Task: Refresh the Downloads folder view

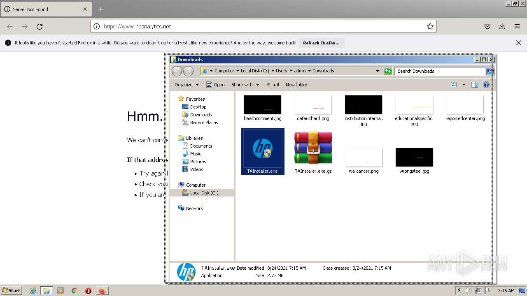Action: [x=388, y=71]
